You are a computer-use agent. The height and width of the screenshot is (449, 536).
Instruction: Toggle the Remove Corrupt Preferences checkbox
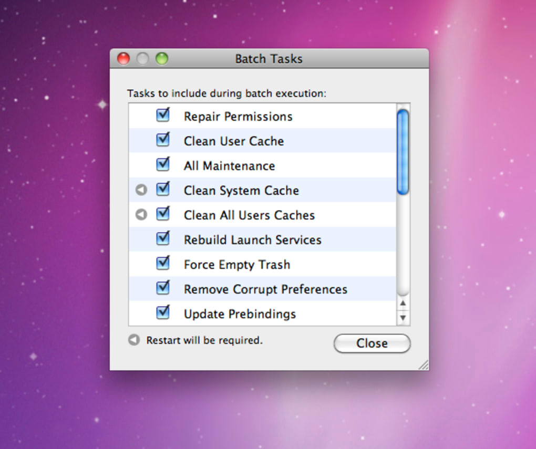163,287
